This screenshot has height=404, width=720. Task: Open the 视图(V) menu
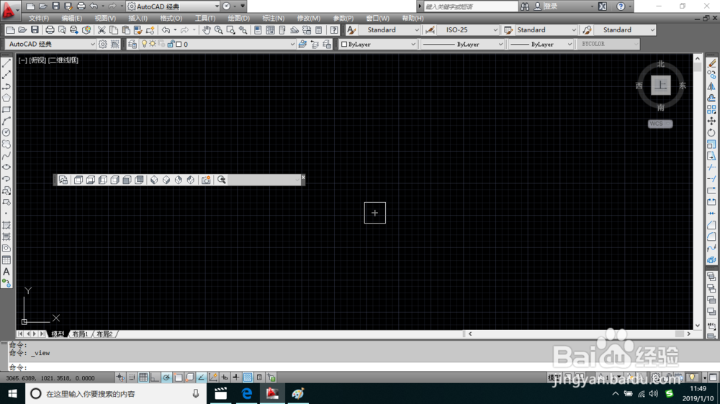pyautogui.click(x=105, y=19)
